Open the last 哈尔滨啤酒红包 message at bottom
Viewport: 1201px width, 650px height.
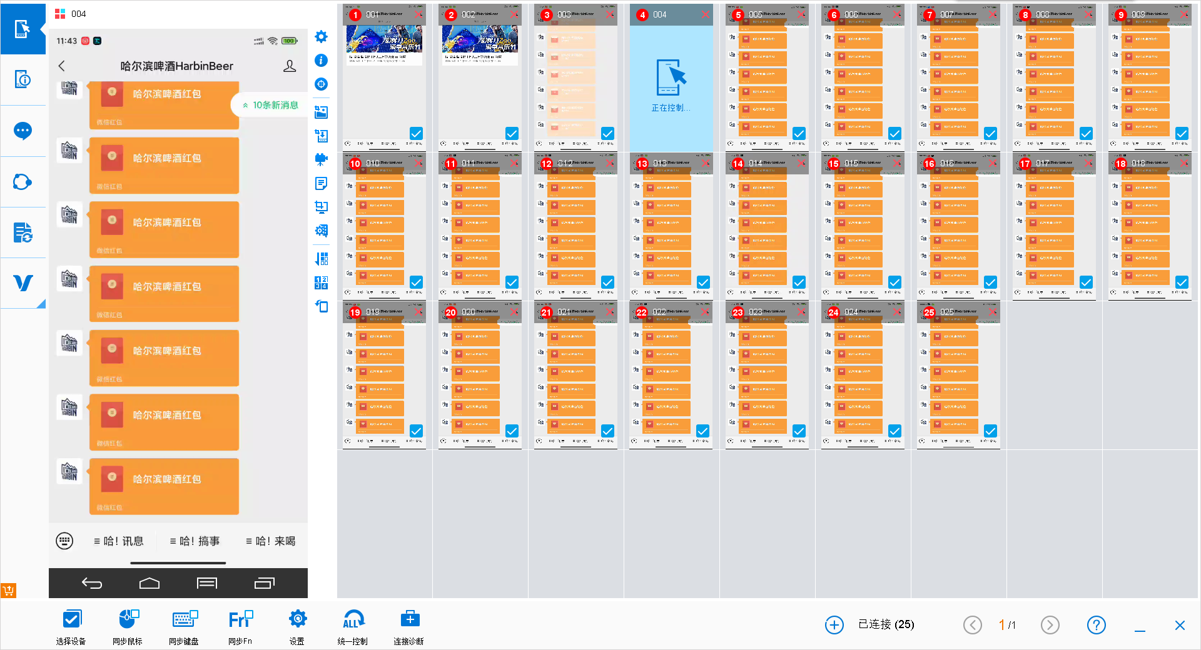pyautogui.click(x=164, y=486)
